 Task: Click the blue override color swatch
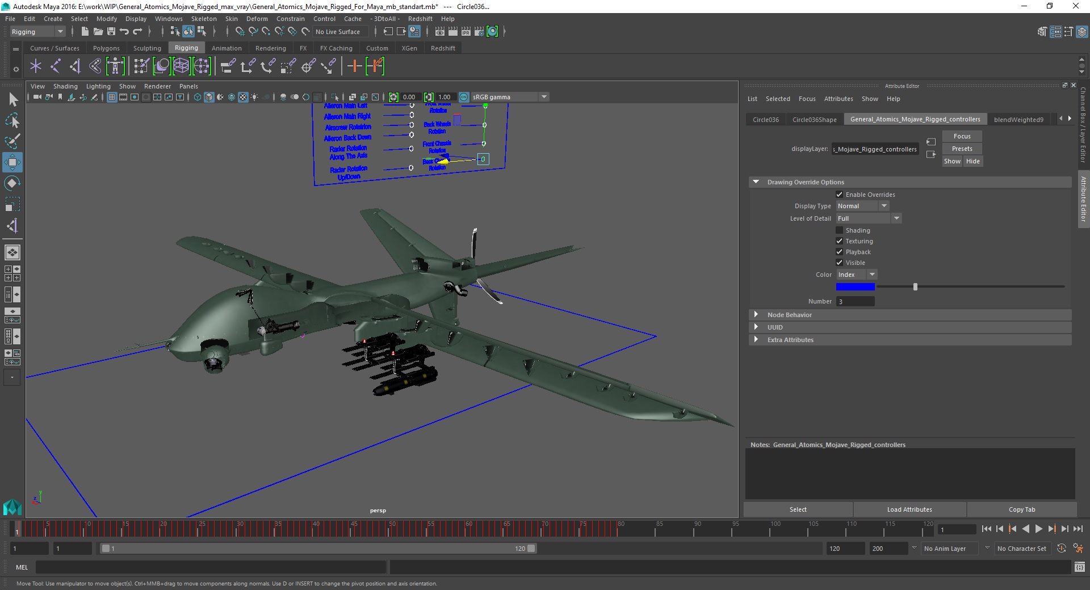(x=855, y=287)
